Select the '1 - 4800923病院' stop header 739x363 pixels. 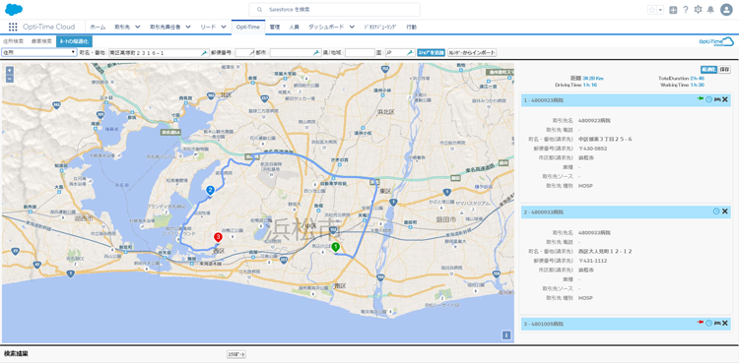coord(626,100)
